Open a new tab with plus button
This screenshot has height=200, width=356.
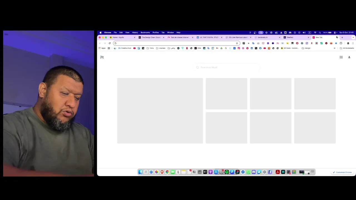342,37
